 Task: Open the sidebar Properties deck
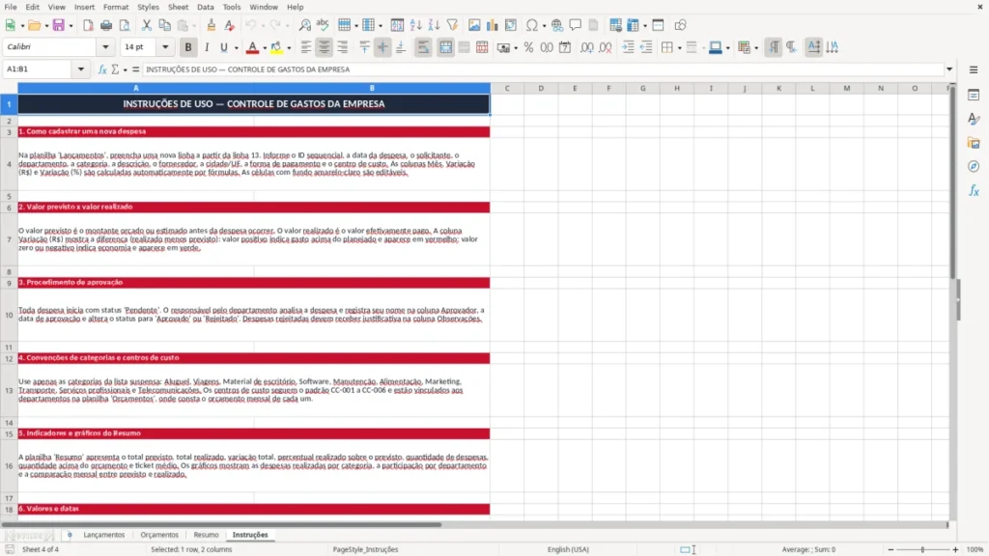974,95
